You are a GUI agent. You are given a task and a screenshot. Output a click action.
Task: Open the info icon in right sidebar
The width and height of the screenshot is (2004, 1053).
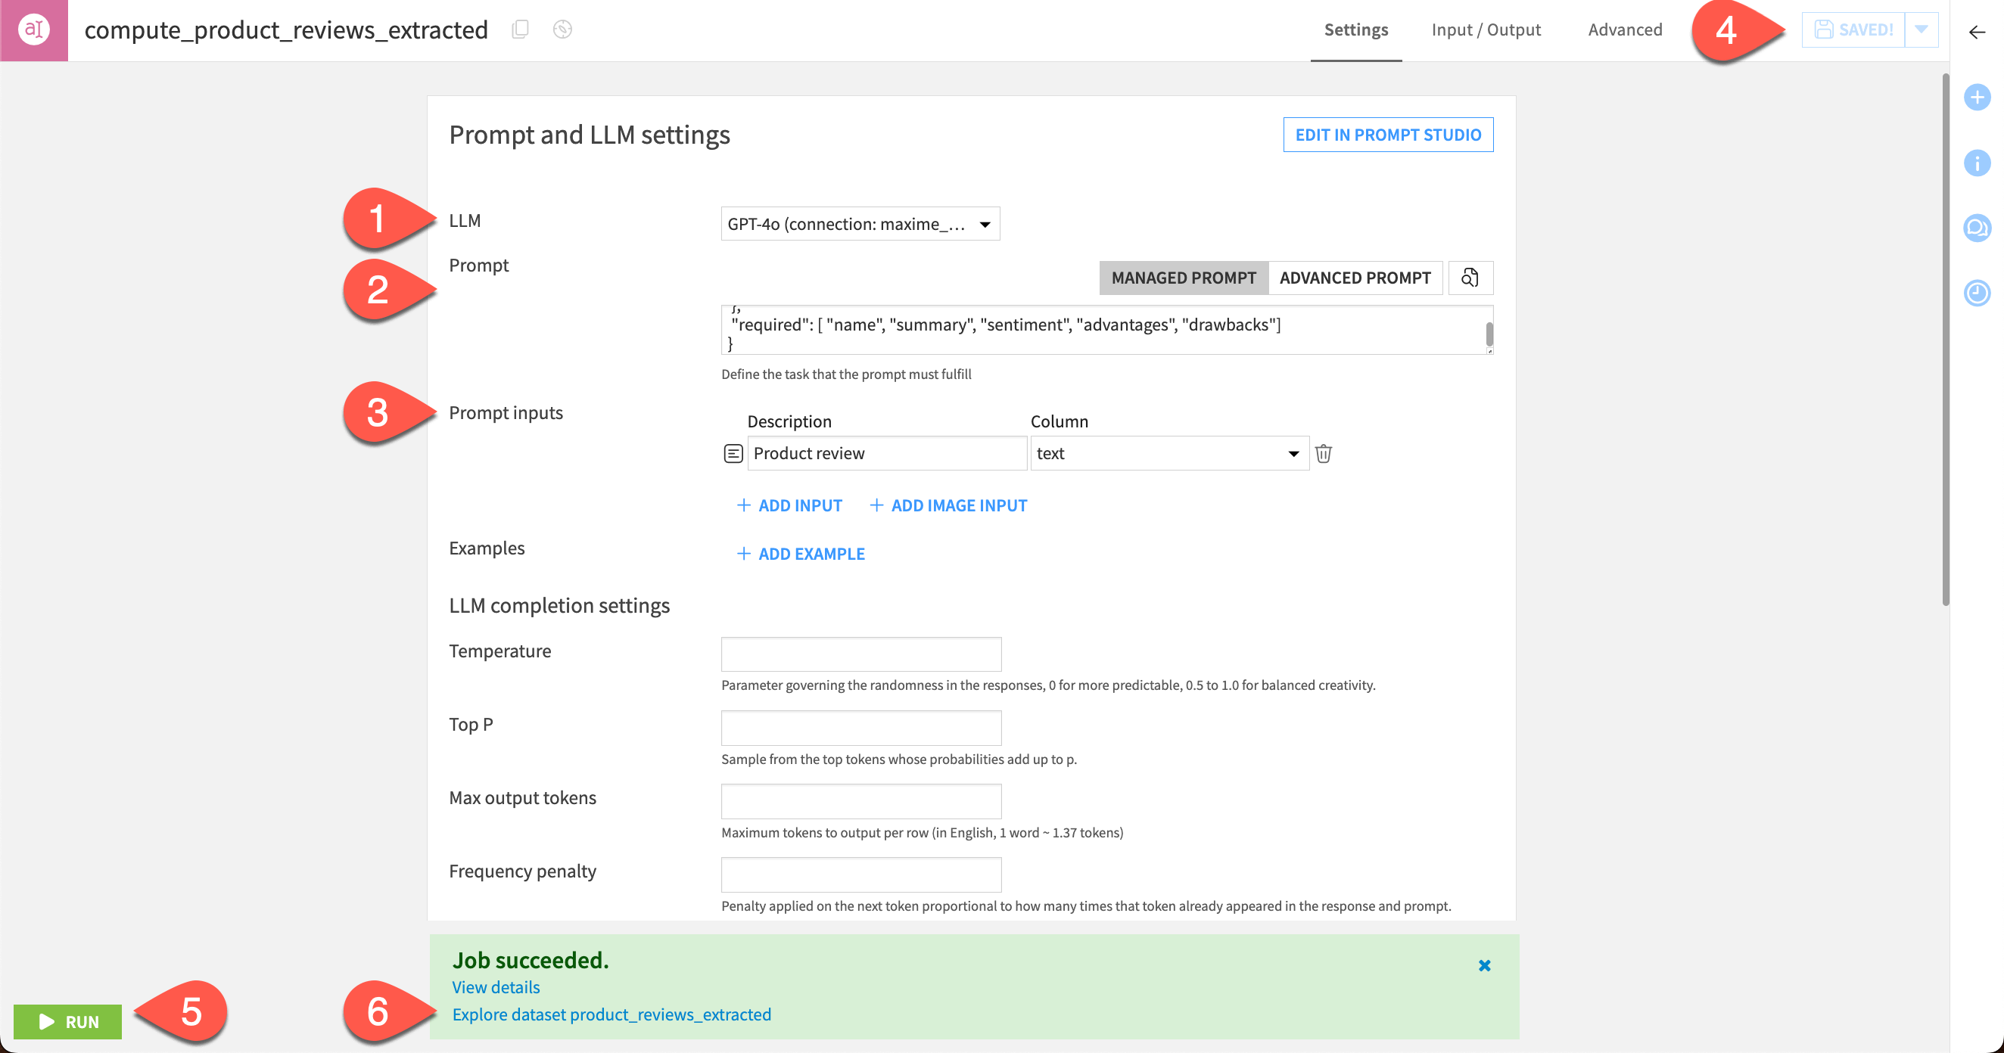click(1977, 163)
